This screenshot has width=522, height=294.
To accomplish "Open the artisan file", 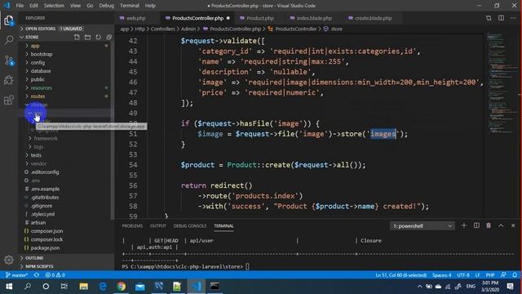I will pos(66,222).
